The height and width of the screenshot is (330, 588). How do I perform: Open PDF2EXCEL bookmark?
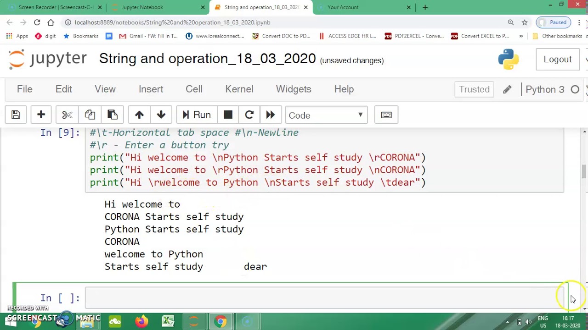coord(414,36)
